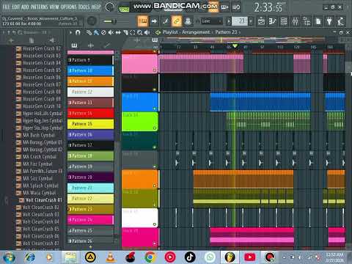Select the playlist Slip tool
The width and height of the screenshot is (352, 264).
point(118,32)
